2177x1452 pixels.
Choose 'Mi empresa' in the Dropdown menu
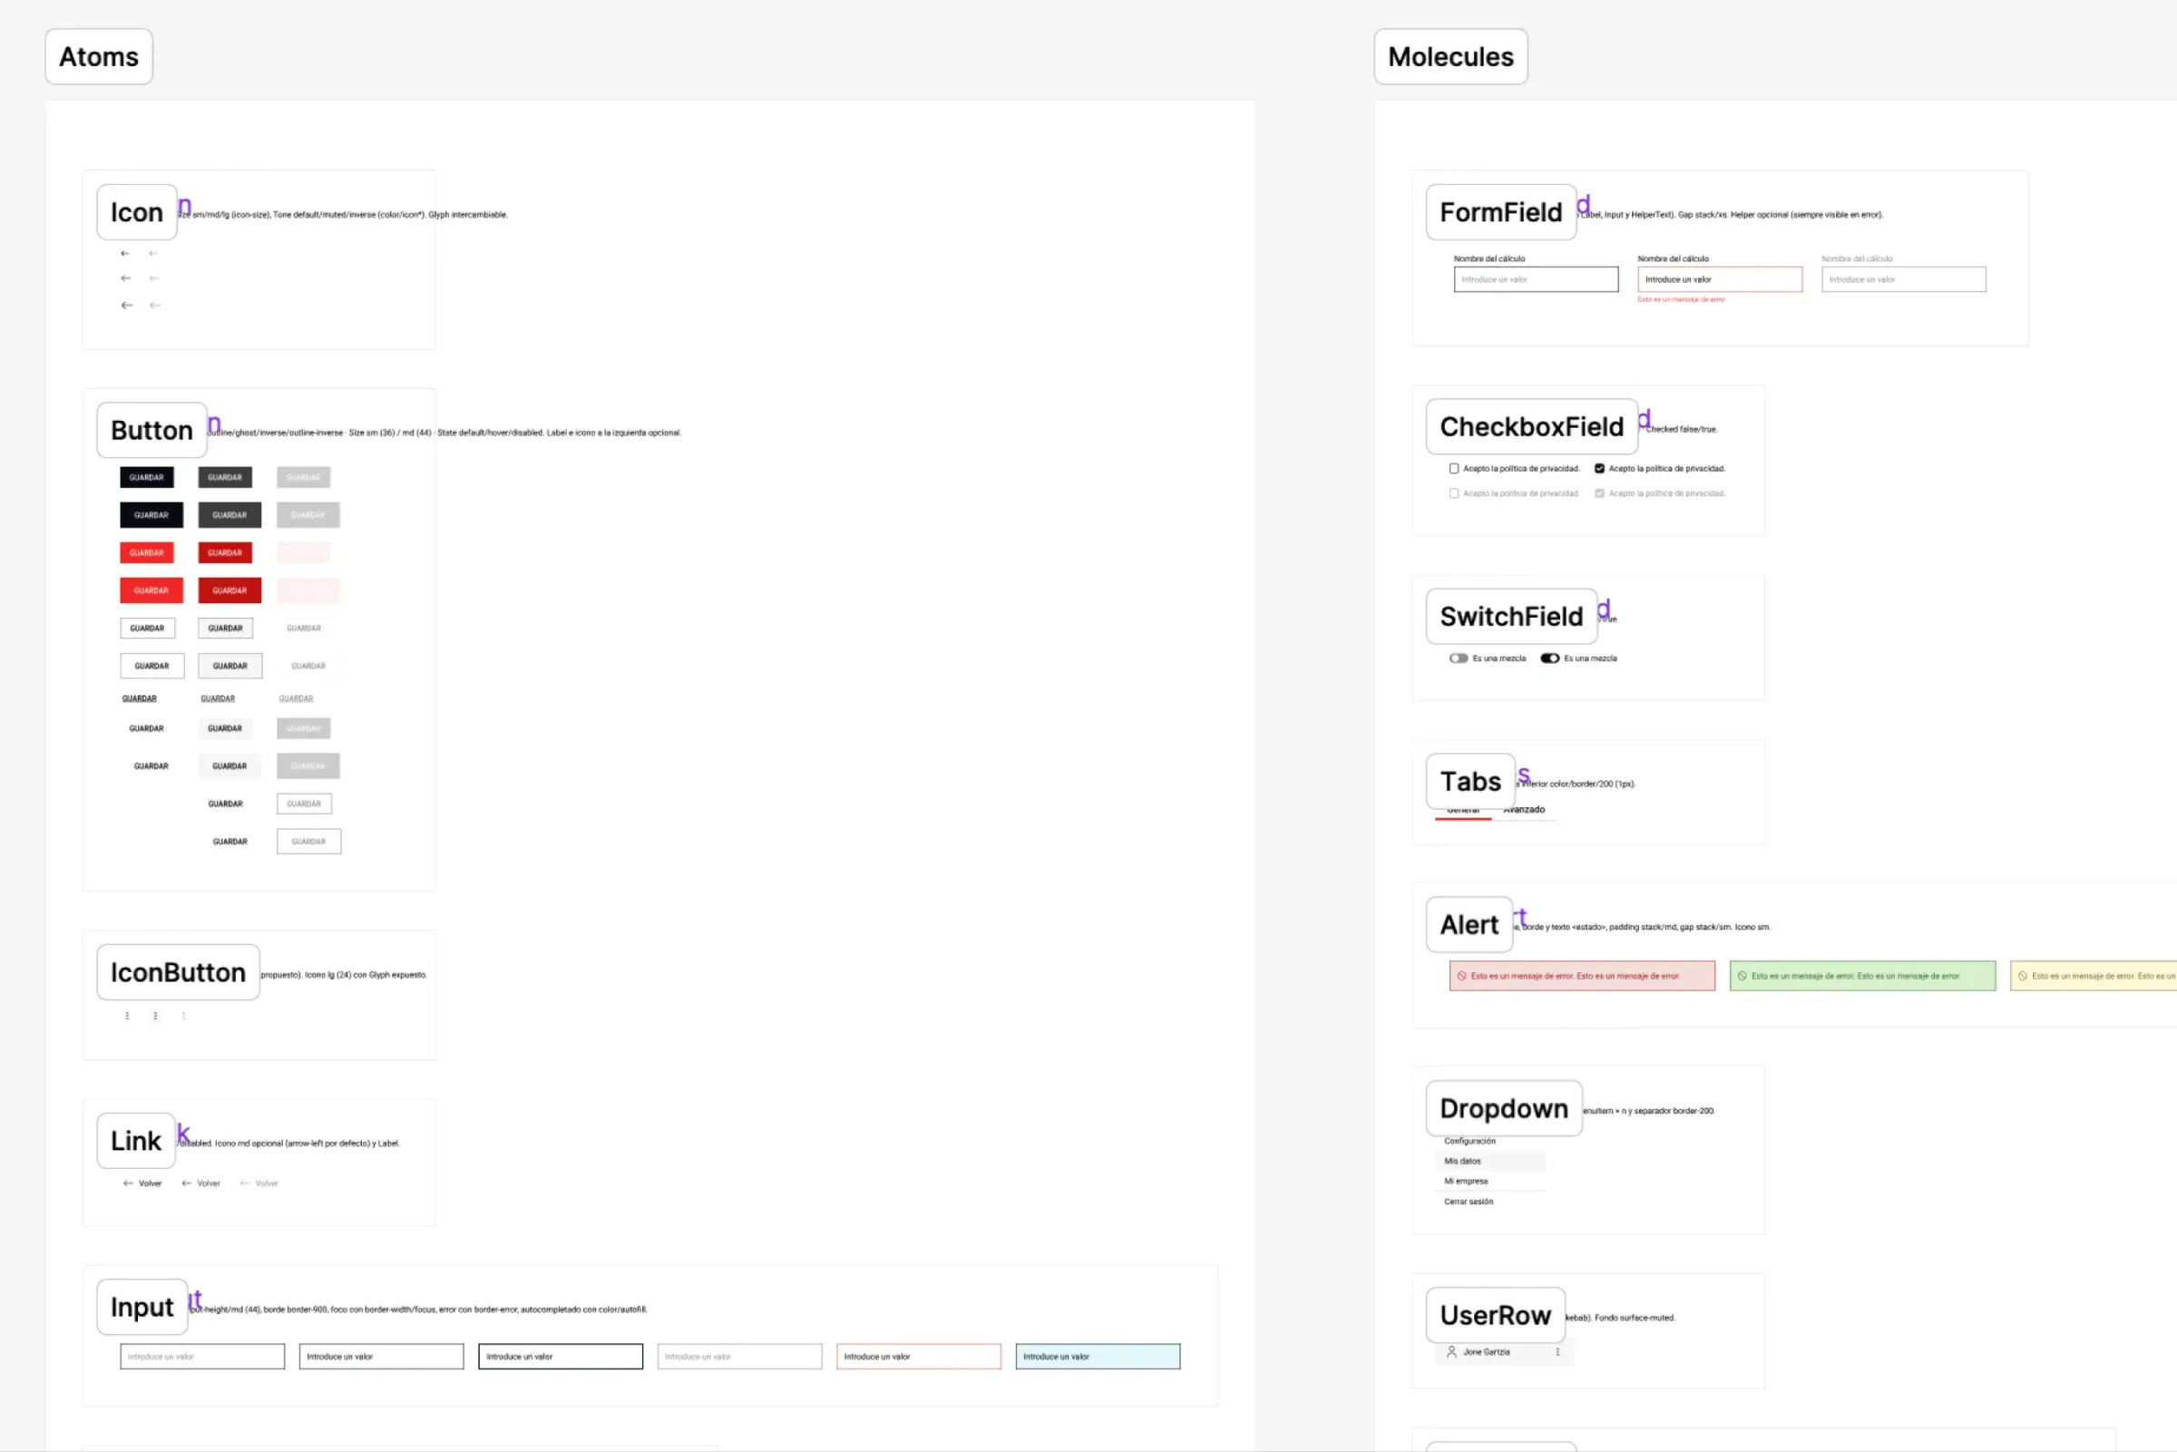coord(1466,1182)
